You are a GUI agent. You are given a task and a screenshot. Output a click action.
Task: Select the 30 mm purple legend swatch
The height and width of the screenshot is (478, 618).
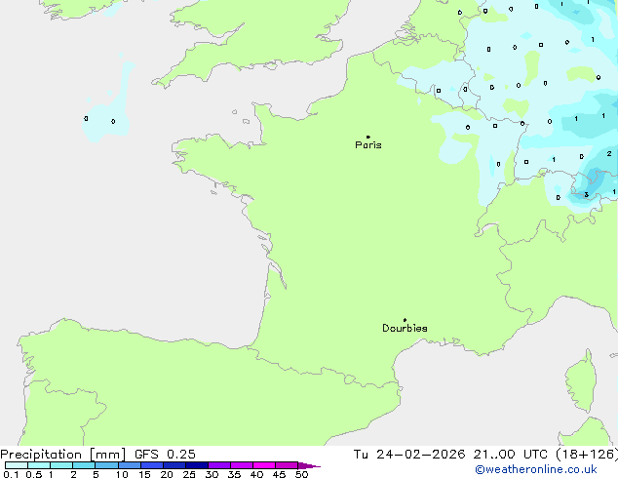[x=218, y=465]
